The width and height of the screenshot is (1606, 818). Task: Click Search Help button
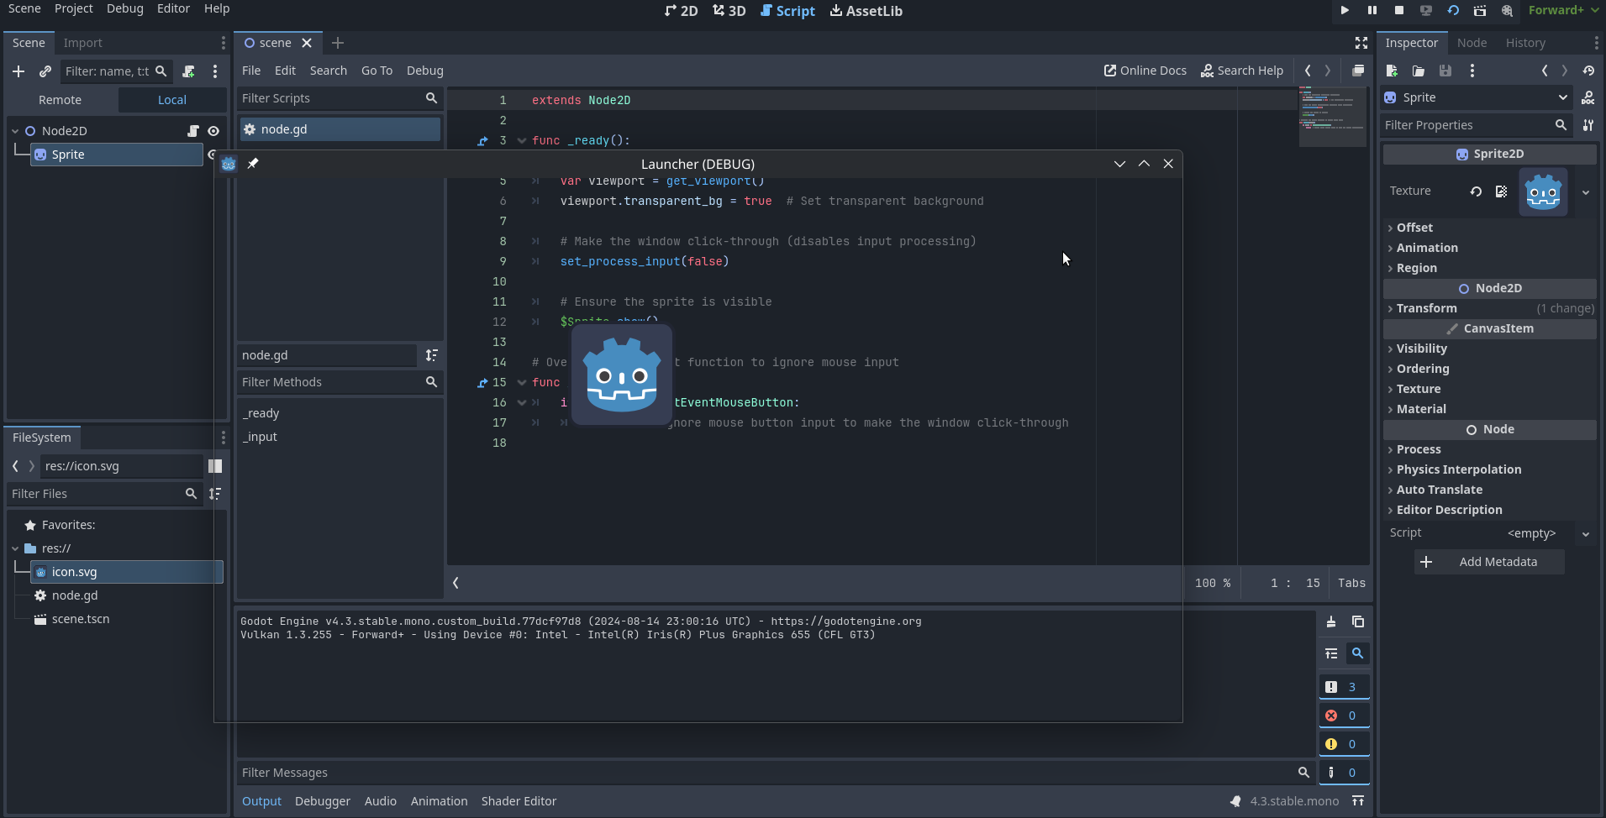click(x=1242, y=71)
